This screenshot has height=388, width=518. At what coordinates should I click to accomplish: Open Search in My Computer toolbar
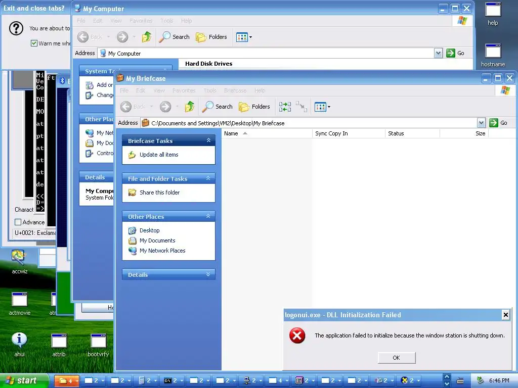(174, 37)
